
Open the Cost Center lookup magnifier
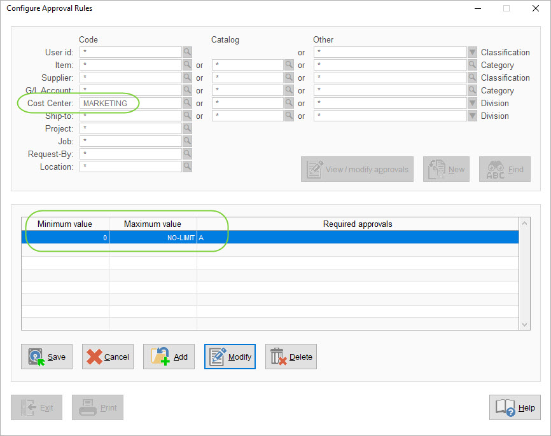188,103
